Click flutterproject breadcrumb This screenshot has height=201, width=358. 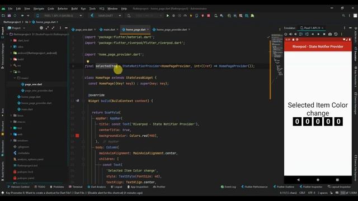point(12,22)
